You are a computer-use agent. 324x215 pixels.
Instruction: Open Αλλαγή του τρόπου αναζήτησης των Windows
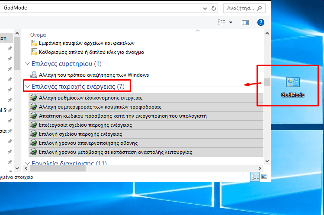94,75
